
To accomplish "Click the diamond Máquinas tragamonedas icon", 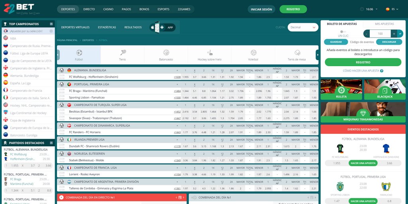I will tap(363, 113).
